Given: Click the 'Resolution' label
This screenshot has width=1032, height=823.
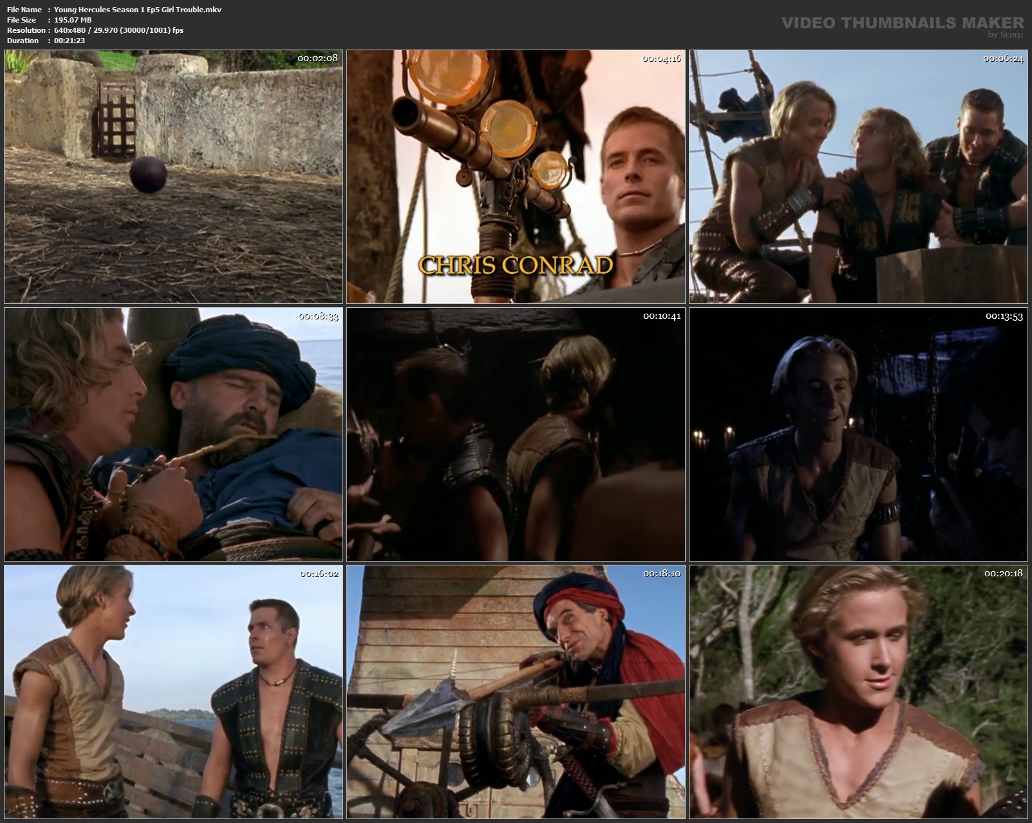Looking at the screenshot, I should point(26,30).
